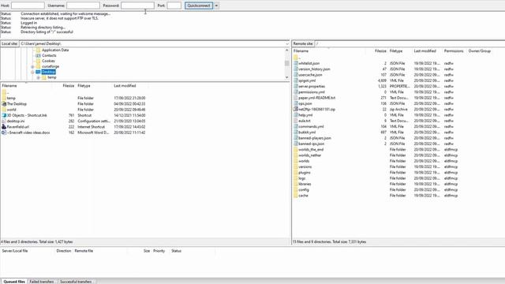The width and height of the screenshot is (505, 284).
Task: Click into the Password input field
Action: tap(137, 6)
